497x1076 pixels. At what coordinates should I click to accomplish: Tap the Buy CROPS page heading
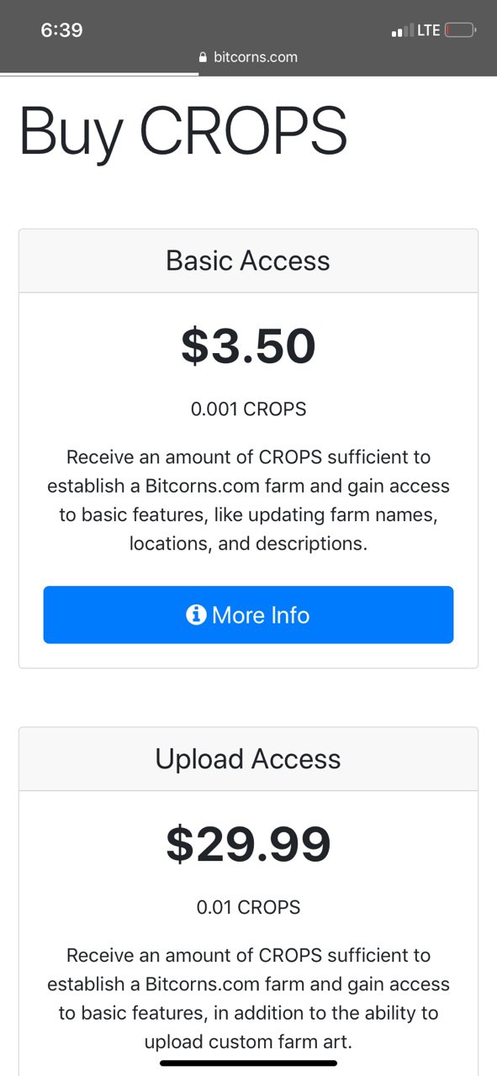(x=183, y=132)
